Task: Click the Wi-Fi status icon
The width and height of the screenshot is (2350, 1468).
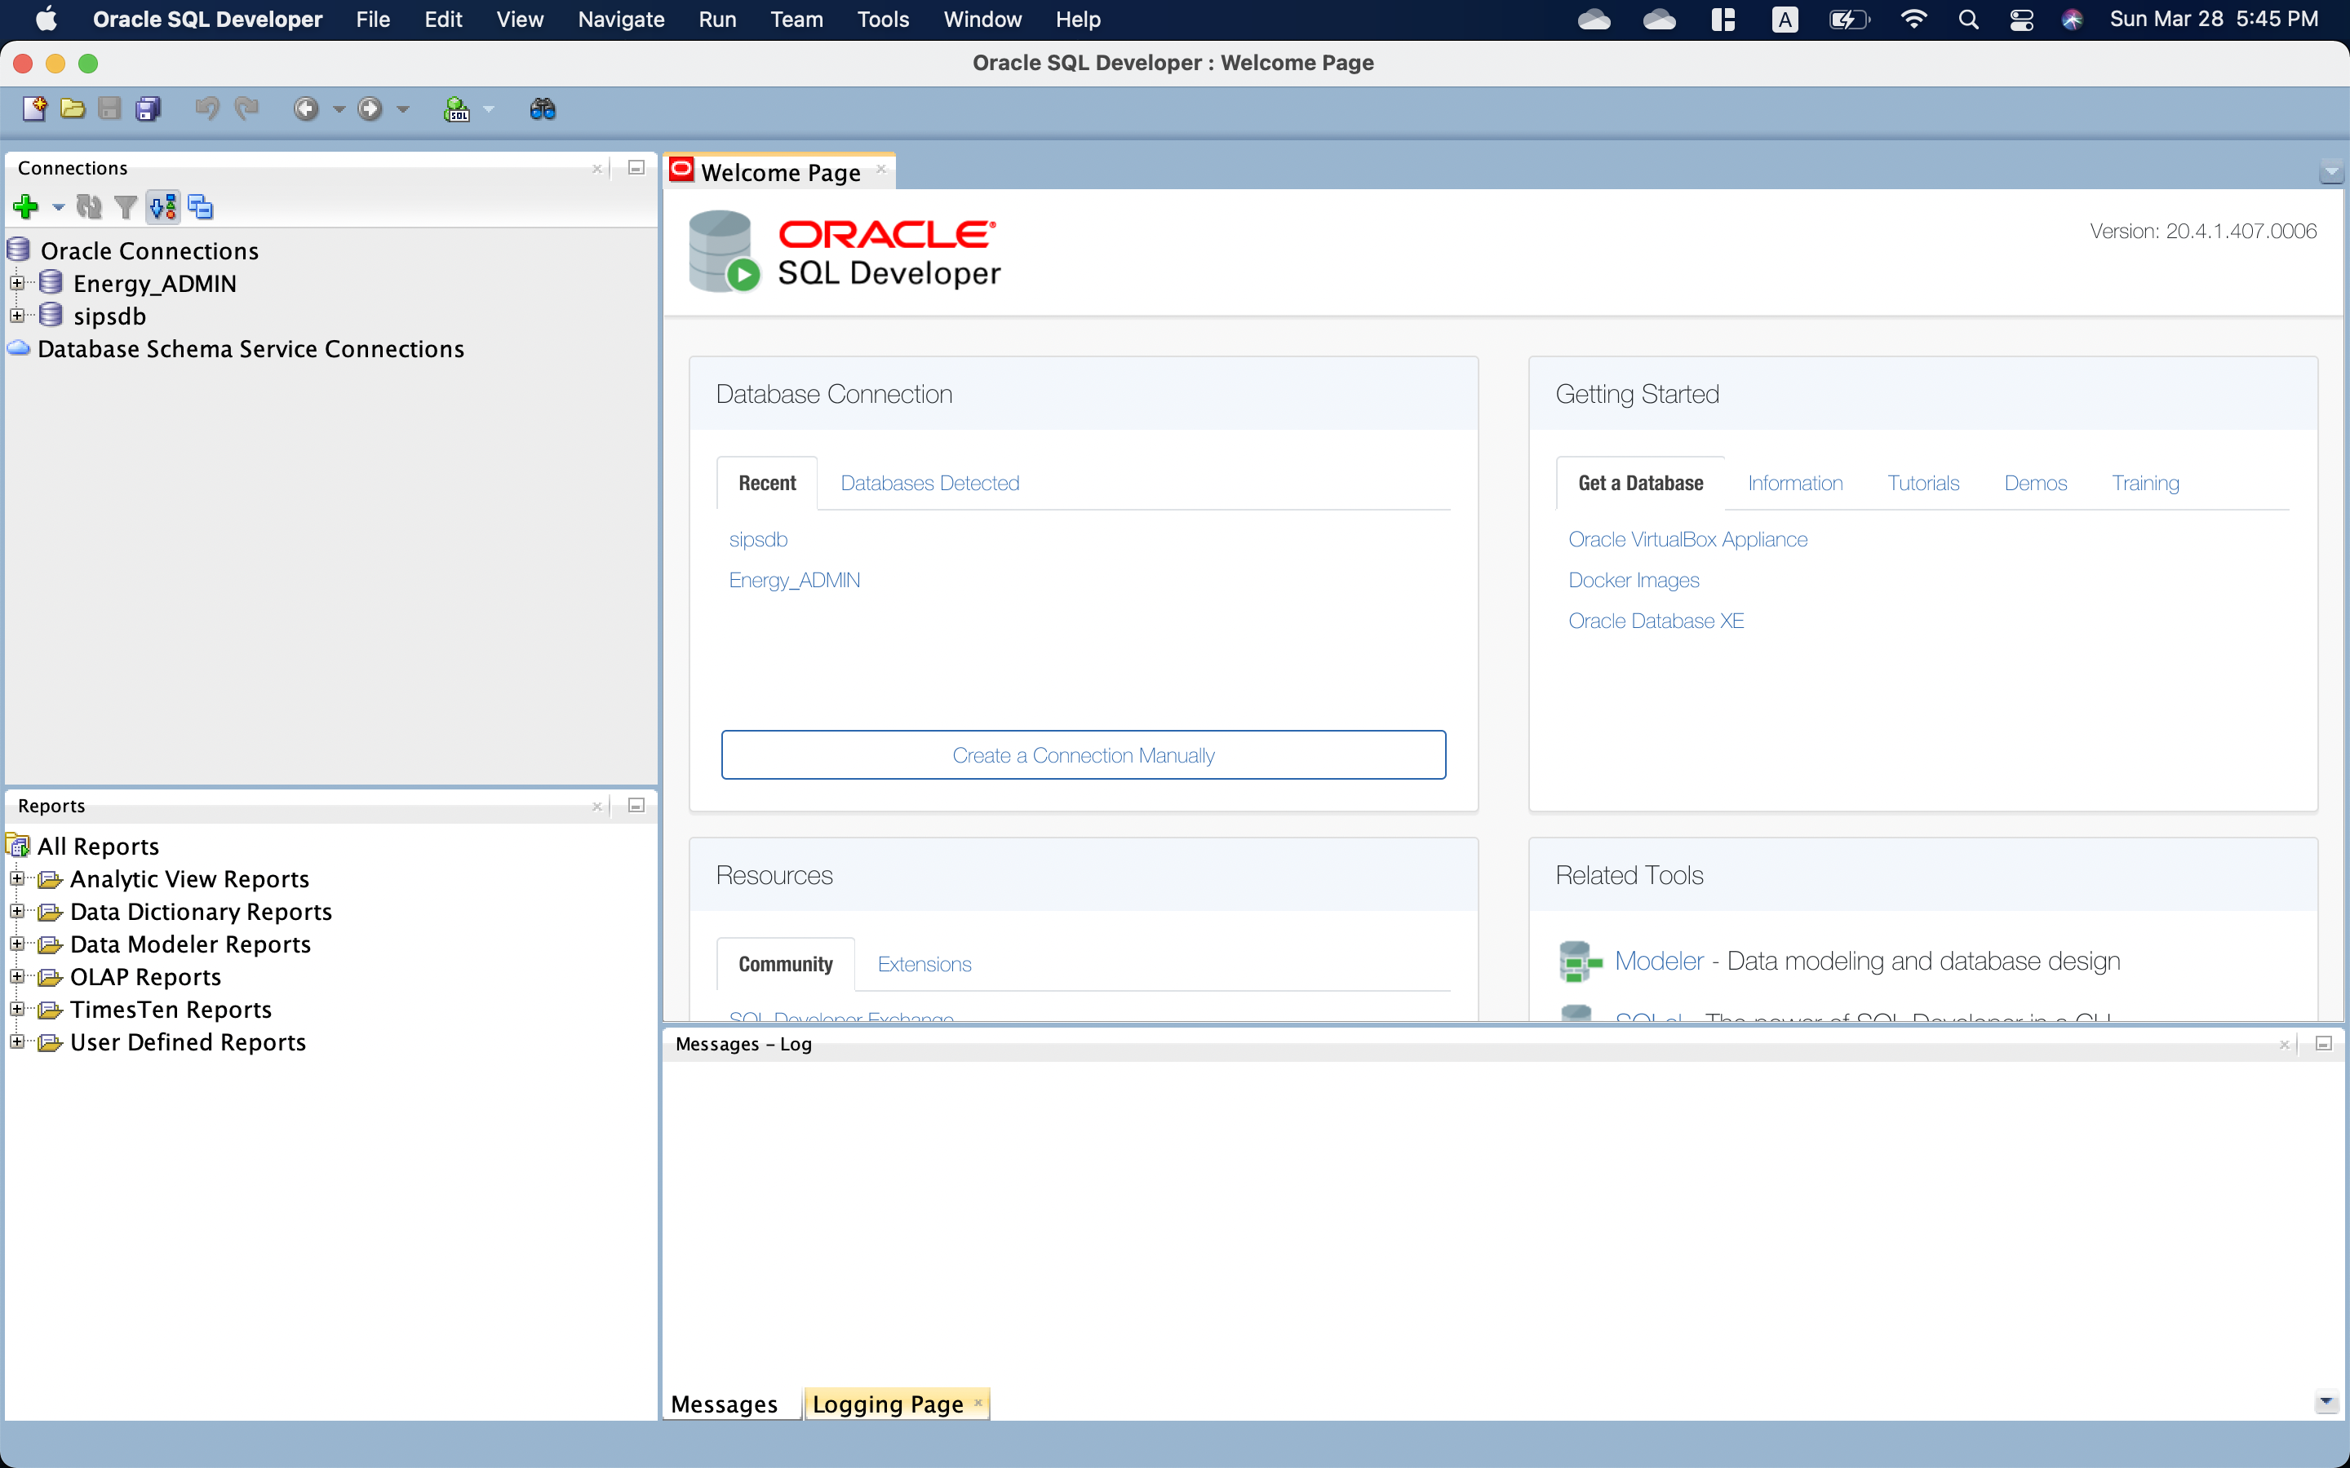Action: coord(1913,20)
